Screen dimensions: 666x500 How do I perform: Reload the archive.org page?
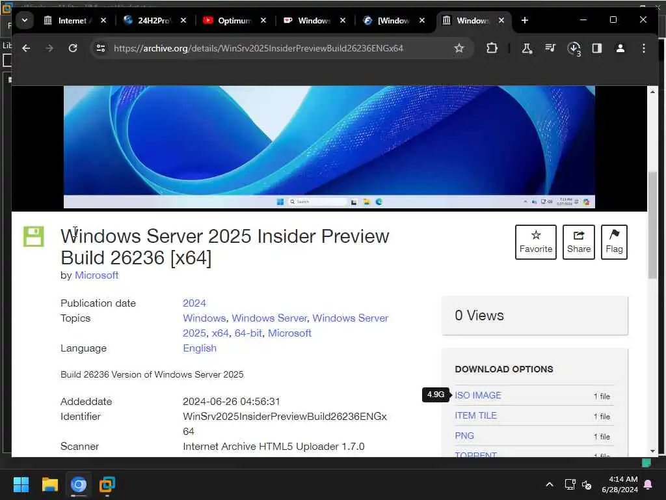pos(73,48)
